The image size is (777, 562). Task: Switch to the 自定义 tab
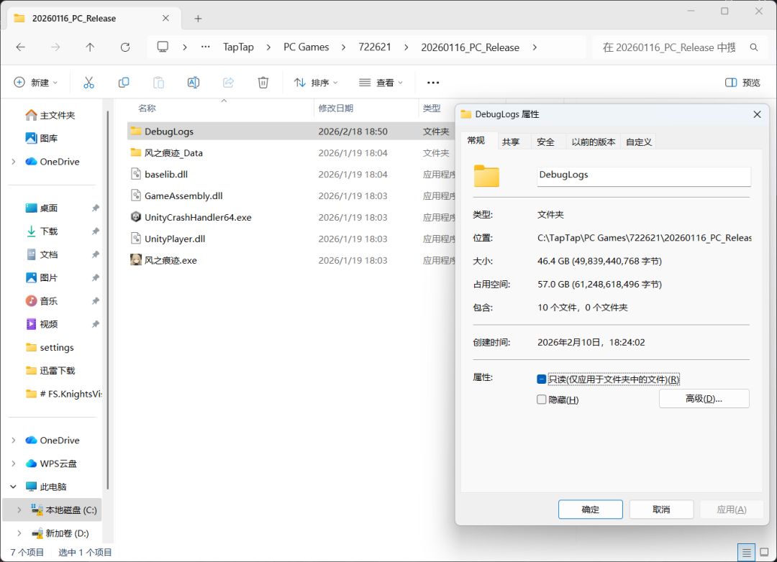[638, 142]
